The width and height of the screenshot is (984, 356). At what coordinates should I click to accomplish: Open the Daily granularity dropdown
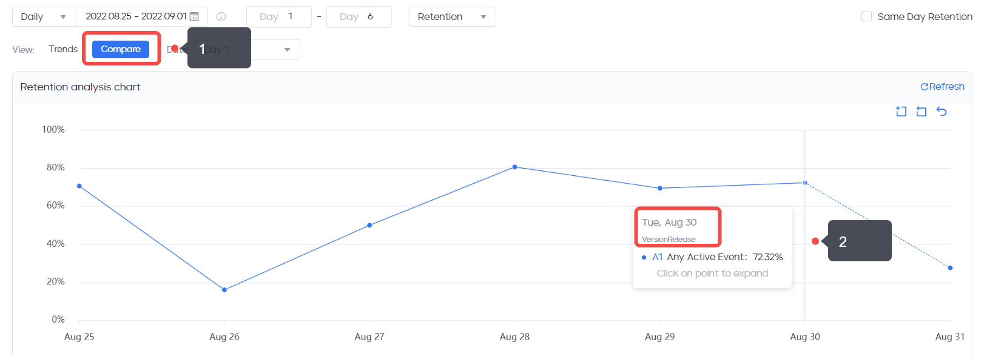[44, 17]
